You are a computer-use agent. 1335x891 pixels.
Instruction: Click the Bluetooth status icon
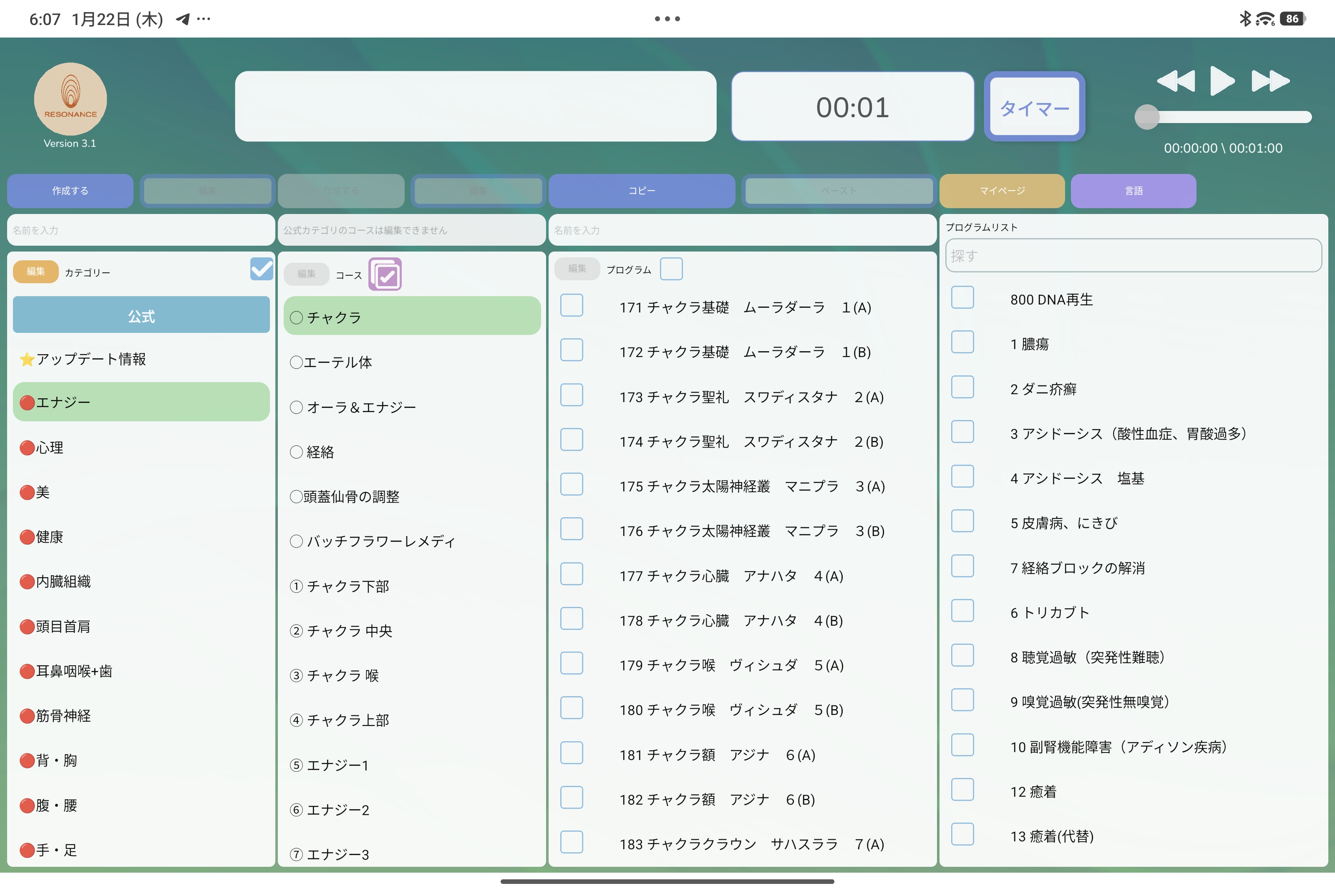[1245, 19]
